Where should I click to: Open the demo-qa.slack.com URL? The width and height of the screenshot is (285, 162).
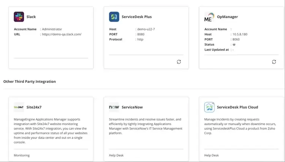pos(62,34)
